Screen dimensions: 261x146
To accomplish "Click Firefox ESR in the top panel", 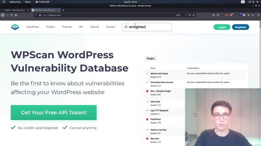I will 43,2.
